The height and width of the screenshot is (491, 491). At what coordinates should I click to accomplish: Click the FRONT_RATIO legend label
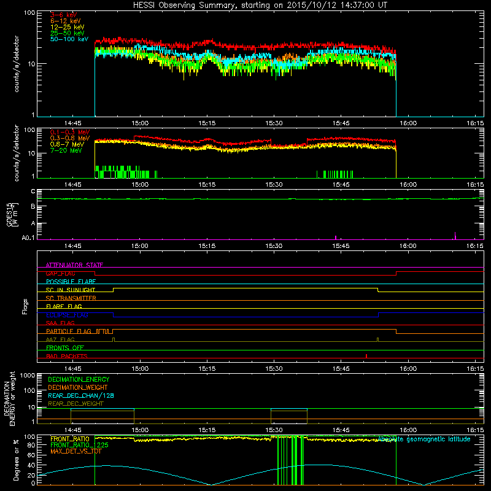[70, 439]
